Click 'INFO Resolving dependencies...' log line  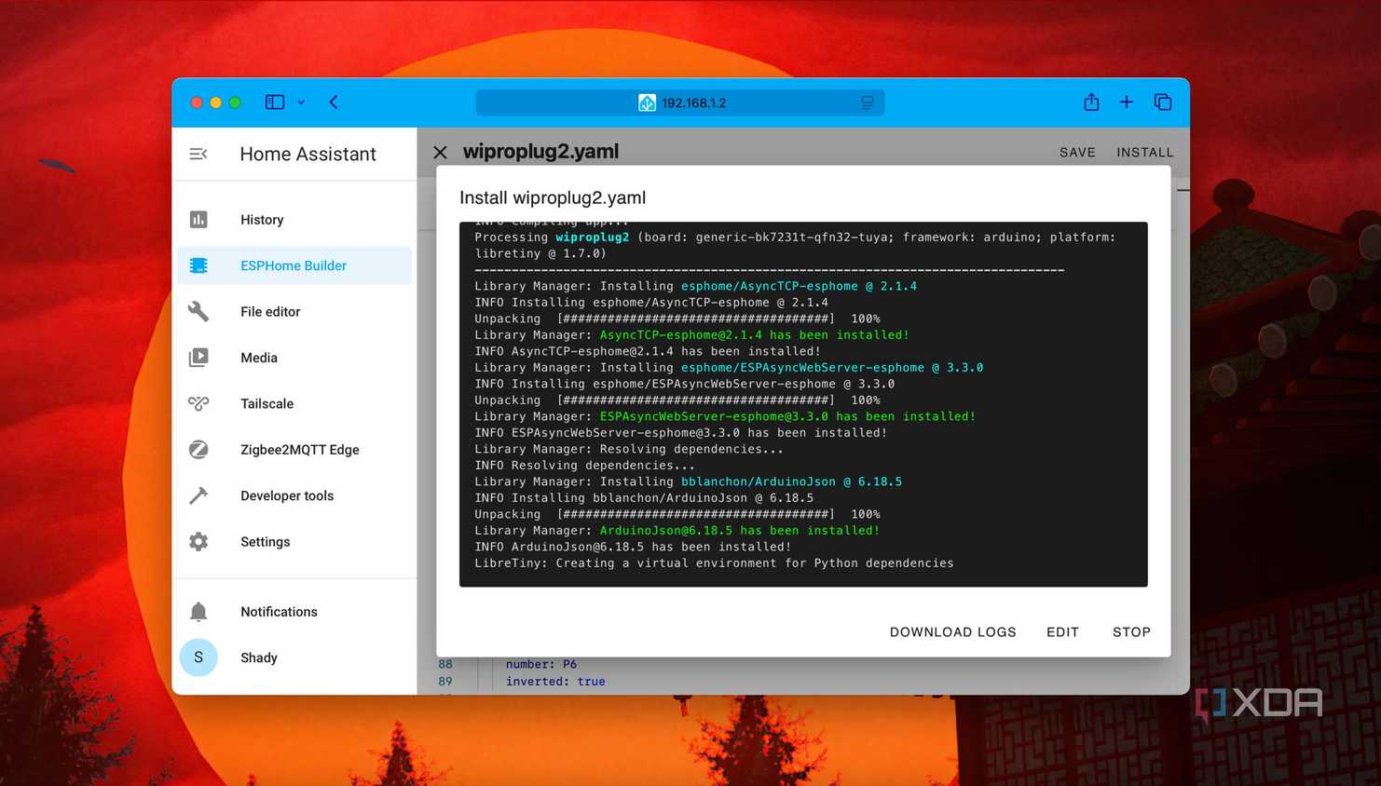[584, 466]
